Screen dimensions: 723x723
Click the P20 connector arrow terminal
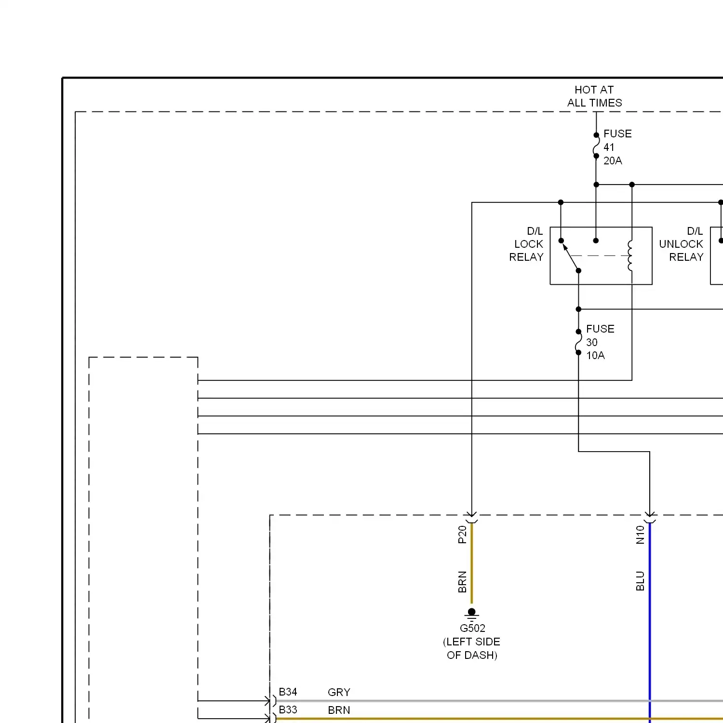point(471,517)
